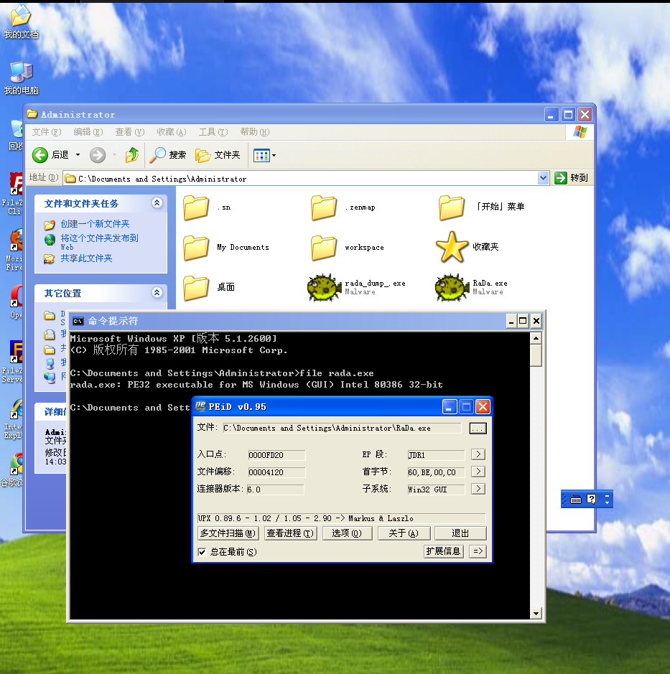Click the views icon in Explorer toolbar
Image resolution: width=670 pixels, height=674 pixels.
pos(261,155)
